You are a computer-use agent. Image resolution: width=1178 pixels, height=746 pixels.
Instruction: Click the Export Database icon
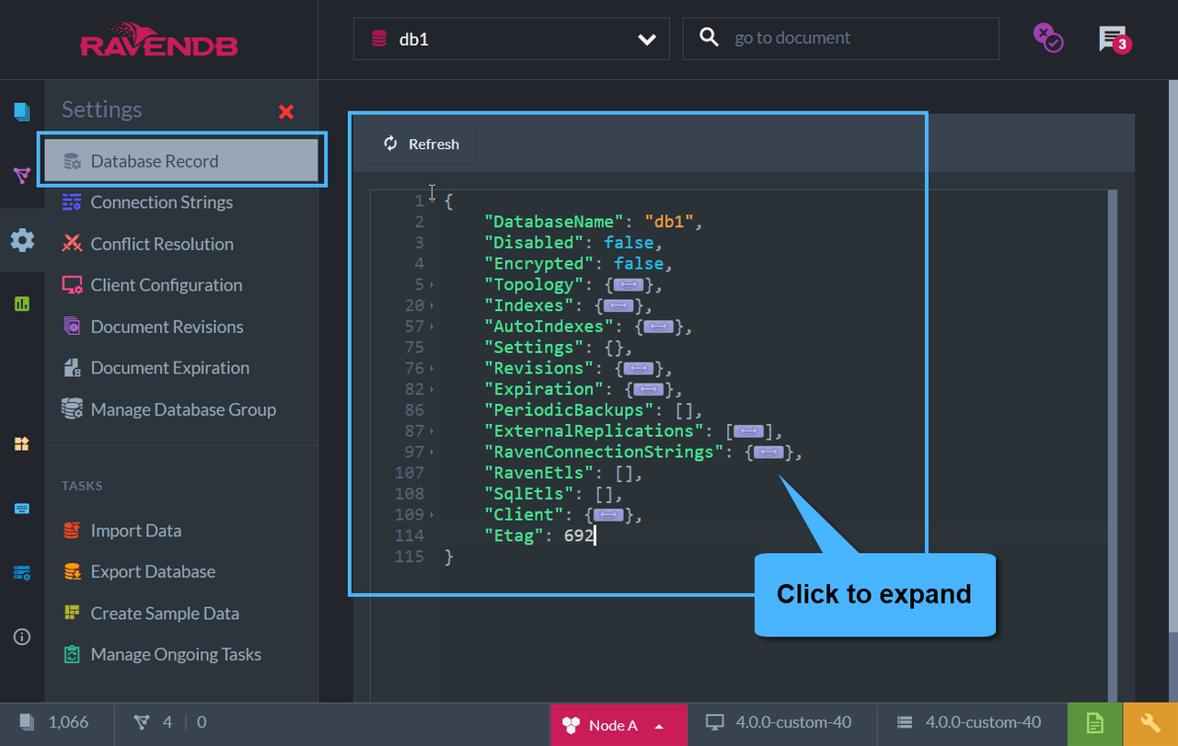pyautogui.click(x=72, y=572)
